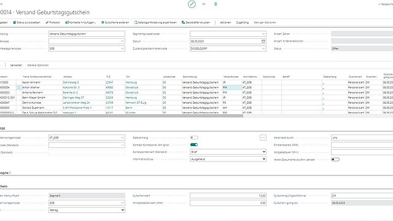This screenshot has width=393, height=221.
Task: Toggle Word-Dokumente als Anh. senden switch
Action: click(335, 160)
